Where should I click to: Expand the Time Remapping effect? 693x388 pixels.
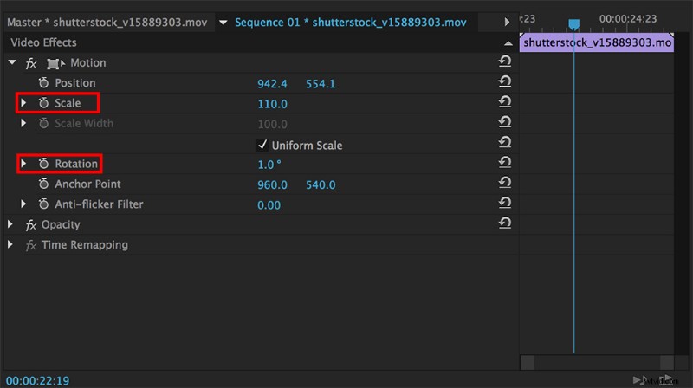11,245
